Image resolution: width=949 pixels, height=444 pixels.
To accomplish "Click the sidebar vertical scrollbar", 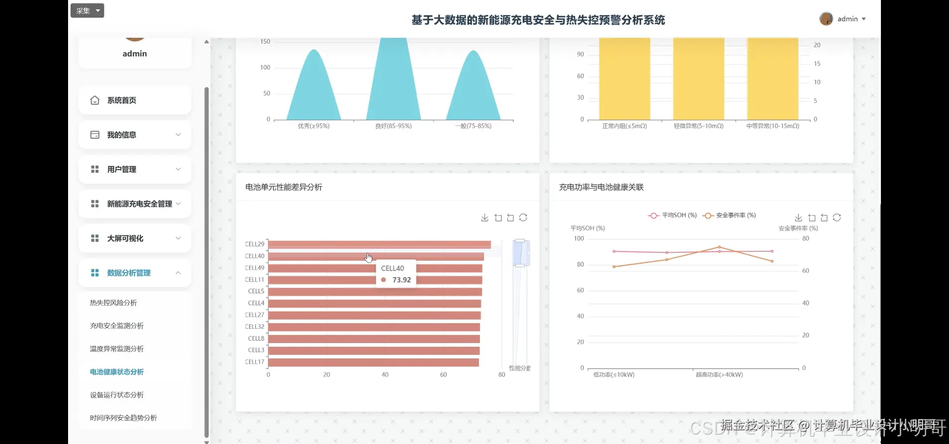I will pos(206,262).
